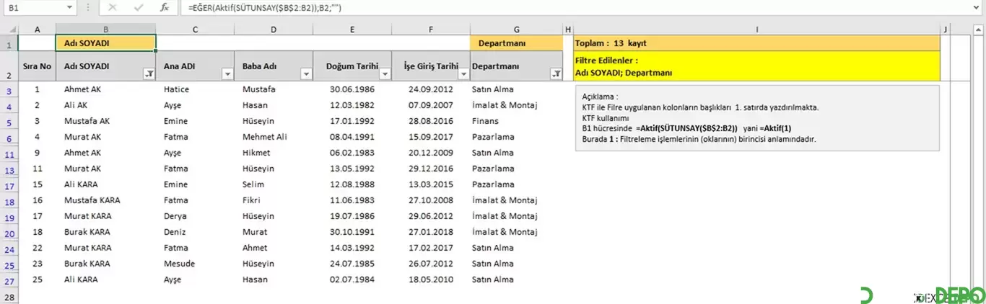Select row 11 header
The image size is (986, 304).
pyautogui.click(x=10, y=153)
